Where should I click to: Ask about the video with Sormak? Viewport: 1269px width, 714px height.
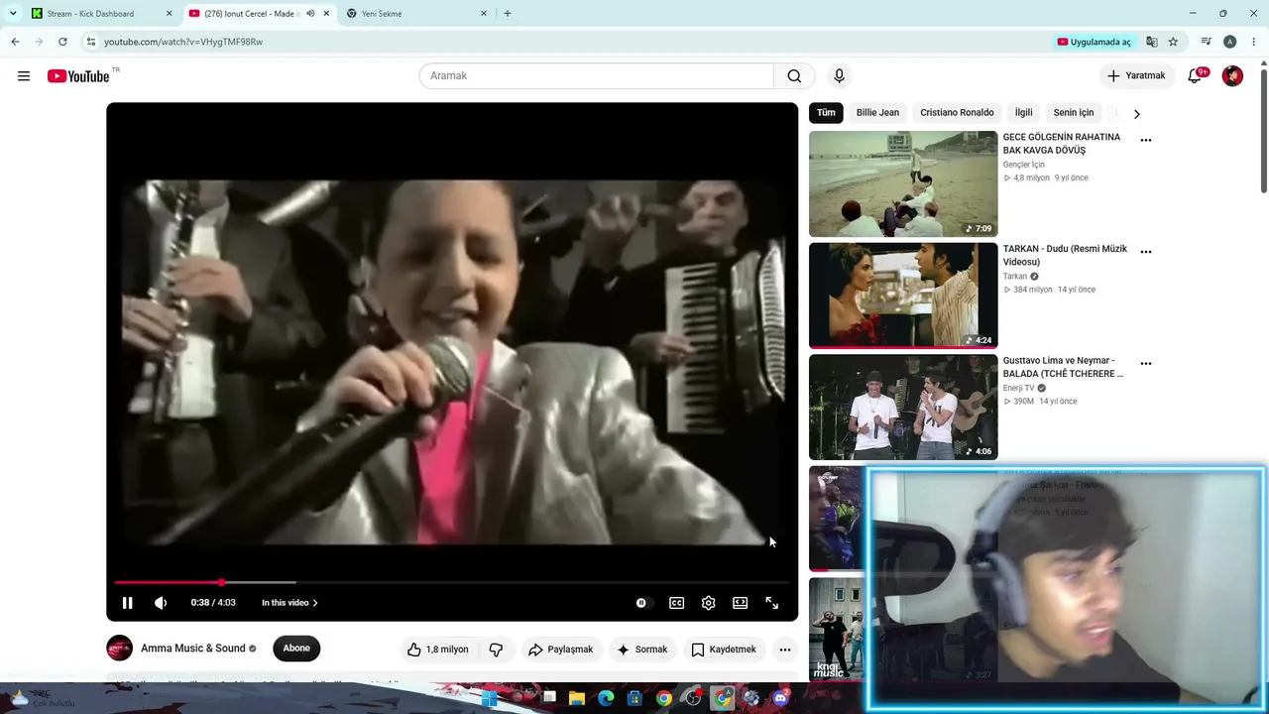[x=641, y=650]
